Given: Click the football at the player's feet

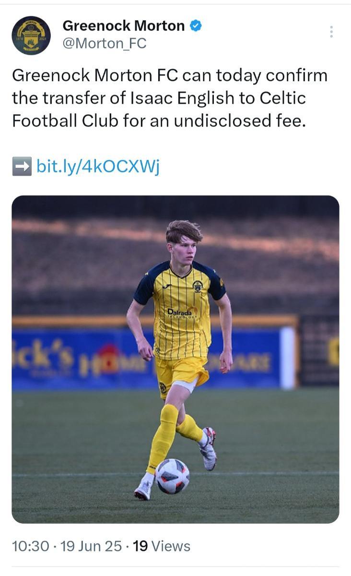Looking at the screenshot, I should click(173, 476).
